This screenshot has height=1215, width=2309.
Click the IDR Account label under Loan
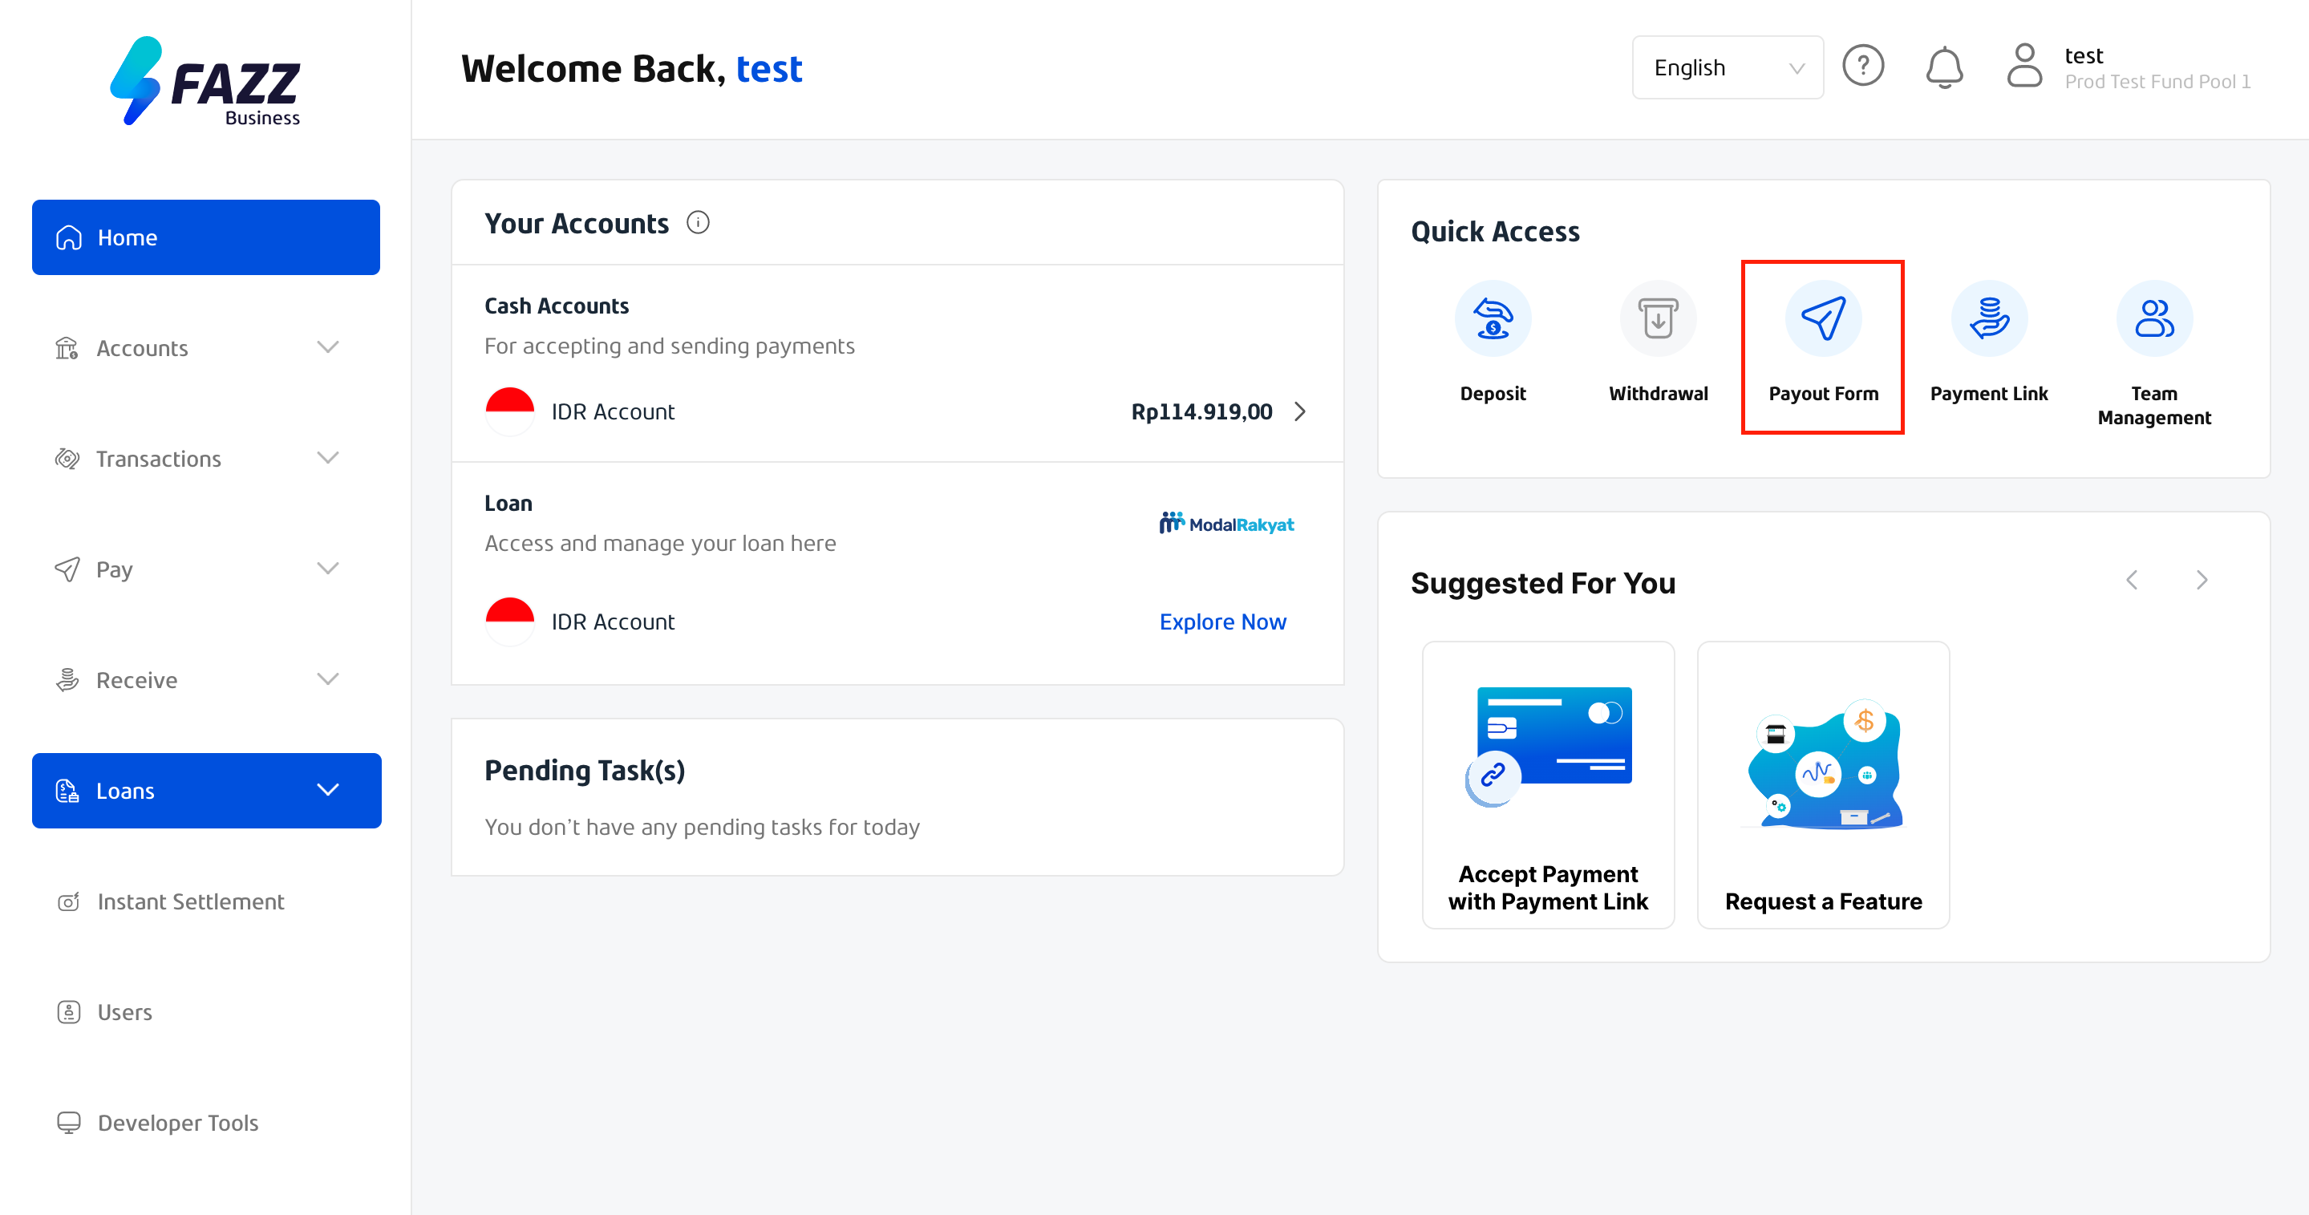coord(613,622)
